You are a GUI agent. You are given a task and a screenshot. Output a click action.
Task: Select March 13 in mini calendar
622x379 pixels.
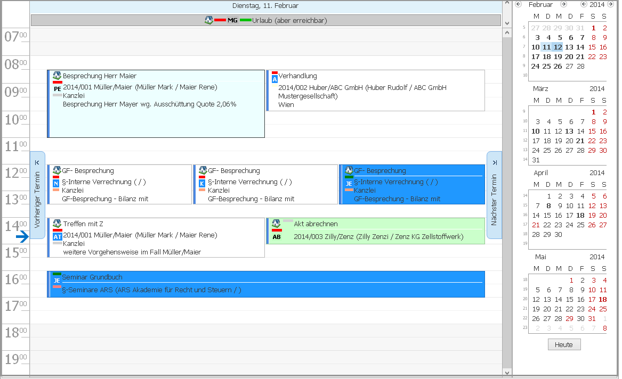click(569, 131)
